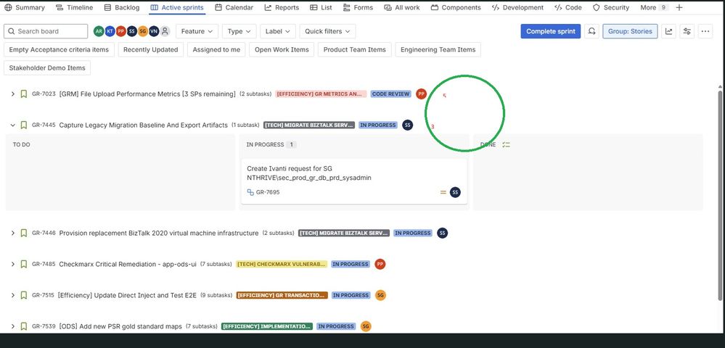Open the All work tab
The image size is (725, 348).
coord(401,7)
